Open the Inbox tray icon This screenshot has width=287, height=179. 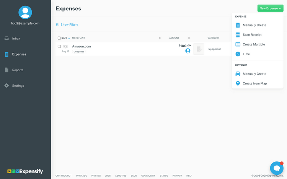click(x=7, y=38)
